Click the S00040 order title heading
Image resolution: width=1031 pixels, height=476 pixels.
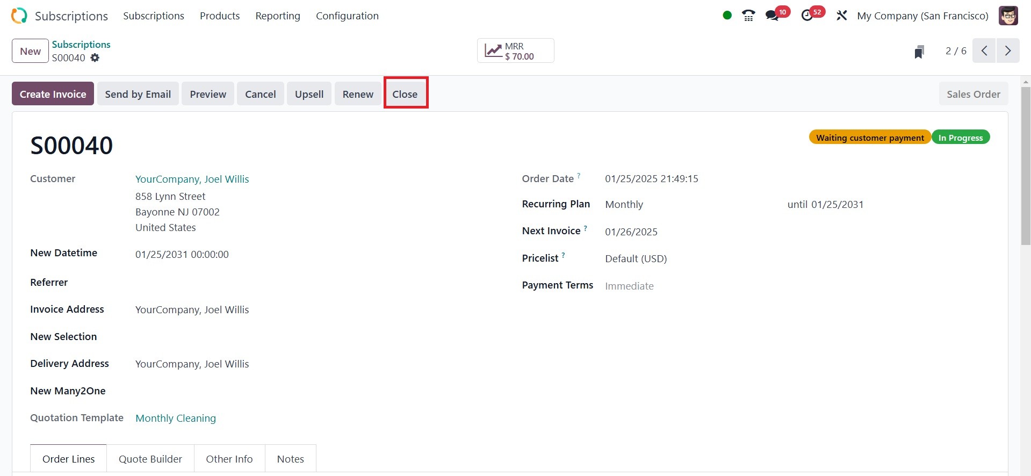coord(71,146)
